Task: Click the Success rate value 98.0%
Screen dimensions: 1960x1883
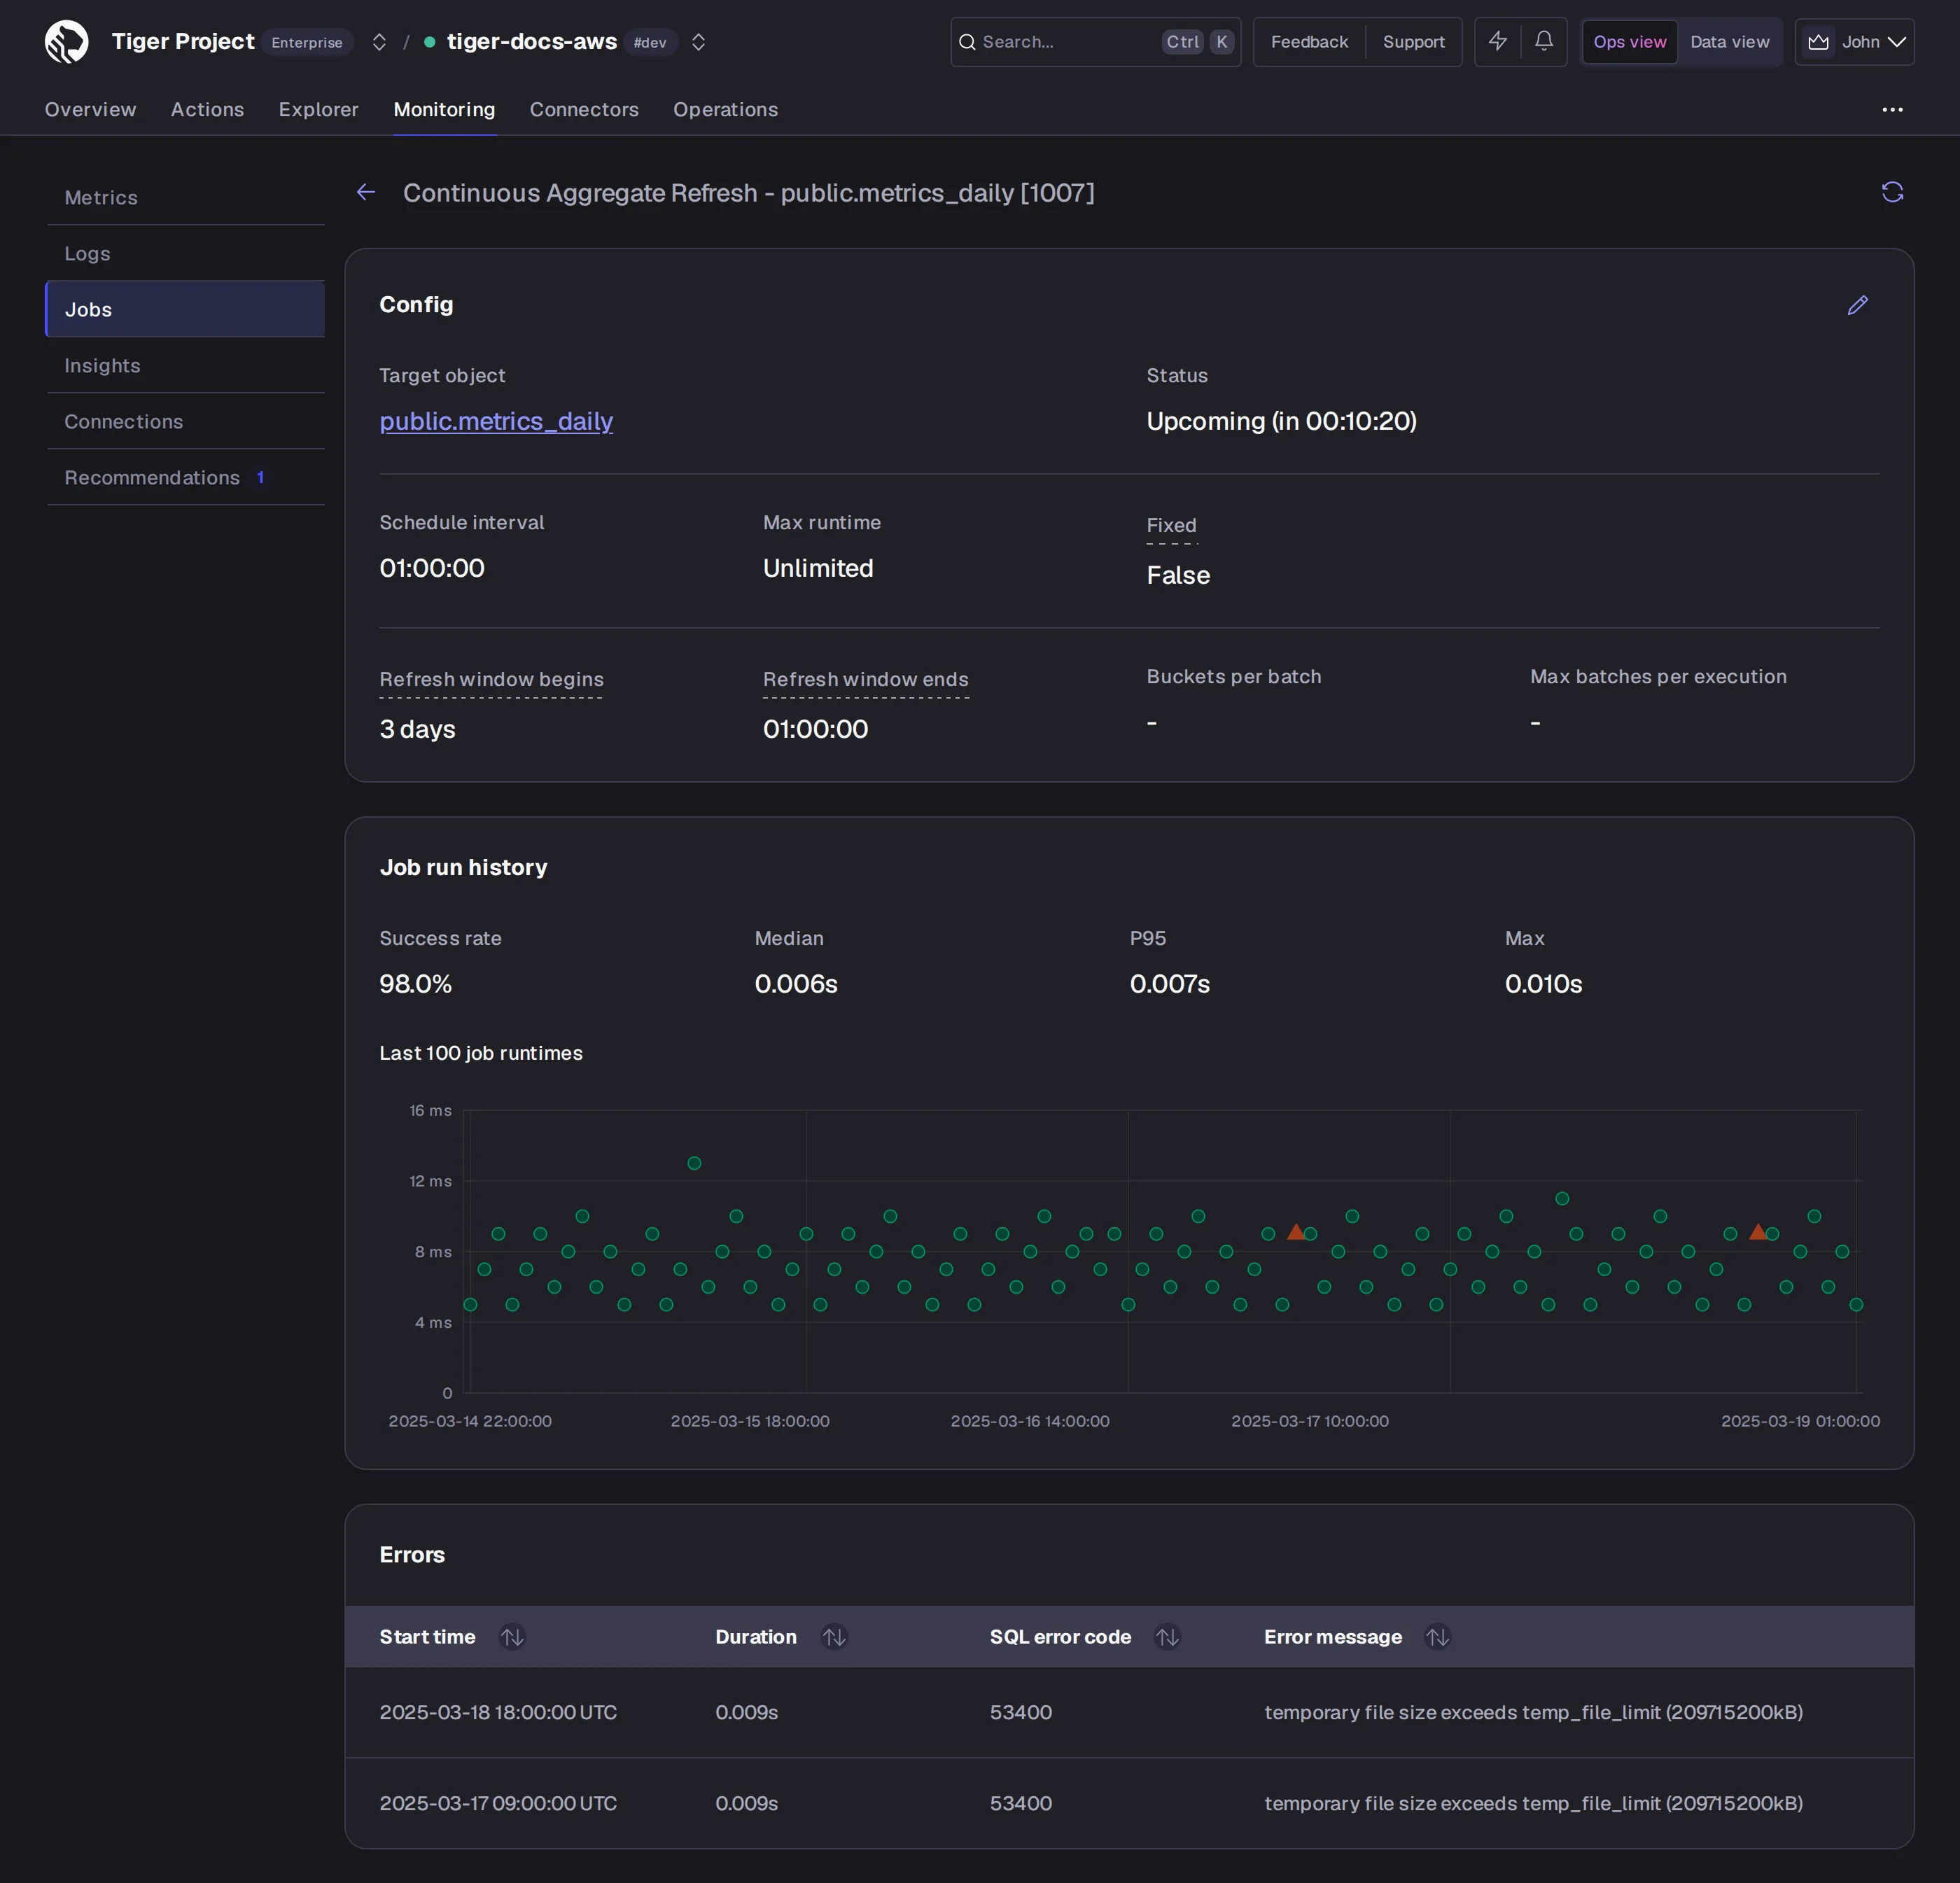Action: [415, 984]
